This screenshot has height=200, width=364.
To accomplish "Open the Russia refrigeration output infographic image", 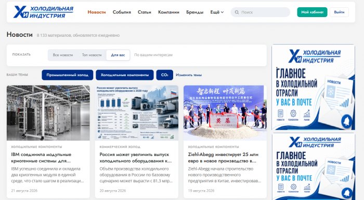I will point(137,113).
